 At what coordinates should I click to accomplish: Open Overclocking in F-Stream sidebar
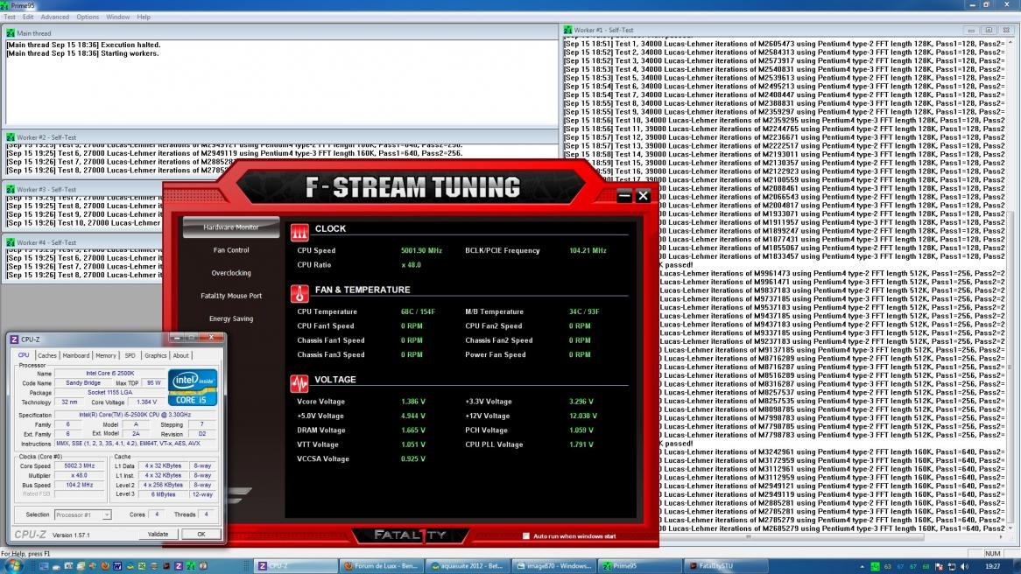pyautogui.click(x=231, y=273)
